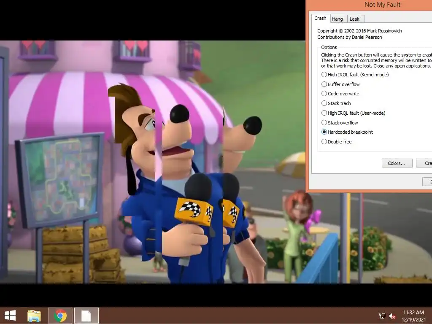Open the clock showing 11:32 AM
This screenshot has width=432, height=324.
(x=413, y=316)
